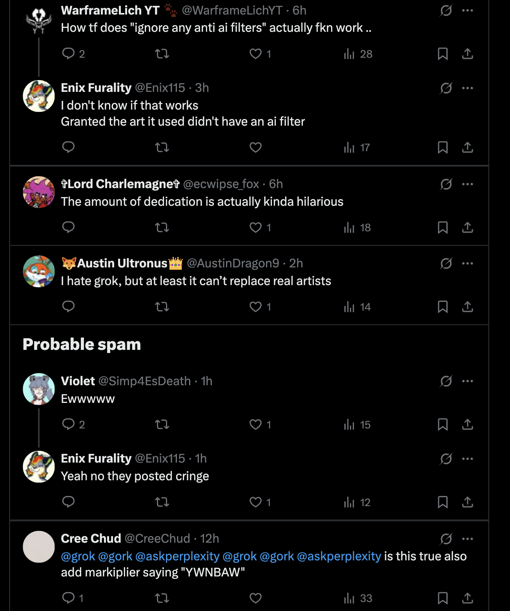
Task: Like Enix Furality's 'posted cringe' reply
Action: click(x=256, y=502)
